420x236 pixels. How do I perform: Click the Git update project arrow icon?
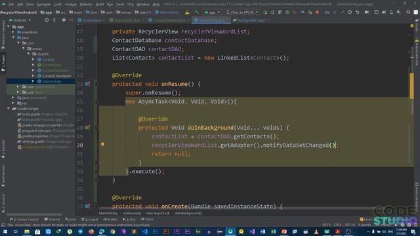(x=335, y=12)
